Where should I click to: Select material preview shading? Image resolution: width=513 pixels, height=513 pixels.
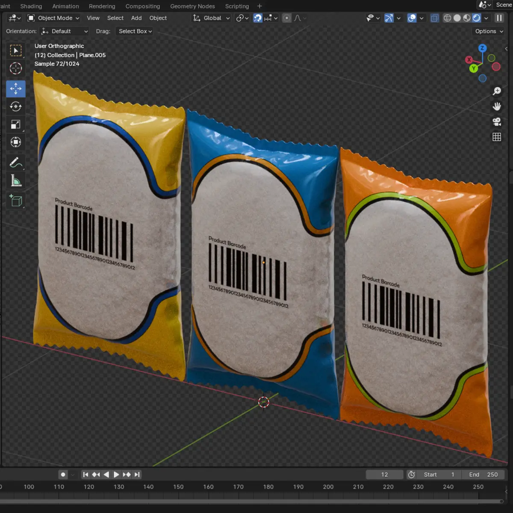(467, 18)
